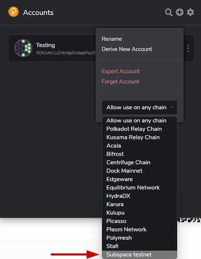Click Rename in the account menu
The width and height of the screenshot is (201, 259).
click(112, 39)
